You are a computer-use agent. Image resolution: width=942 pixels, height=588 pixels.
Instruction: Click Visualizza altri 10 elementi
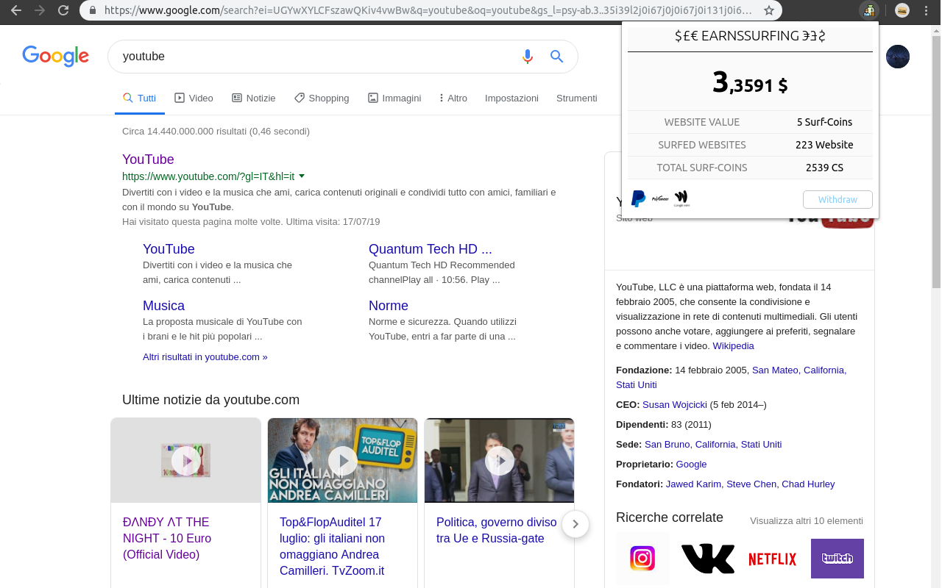(x=807, y=520)
